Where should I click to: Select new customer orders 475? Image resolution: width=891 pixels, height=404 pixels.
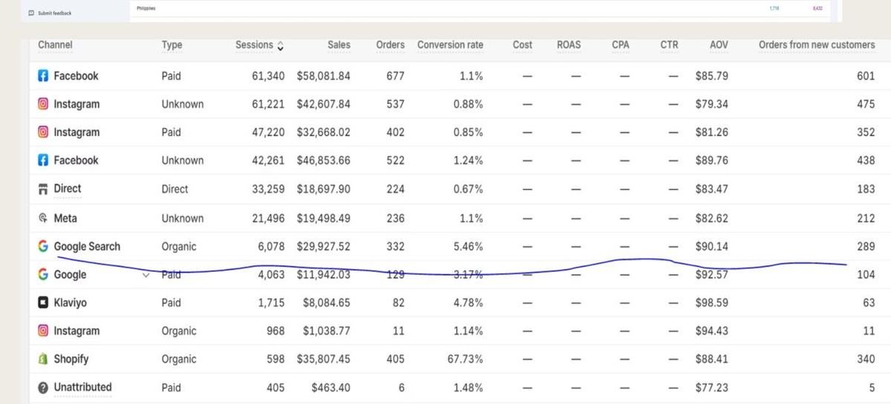click(x=866, y=104)
